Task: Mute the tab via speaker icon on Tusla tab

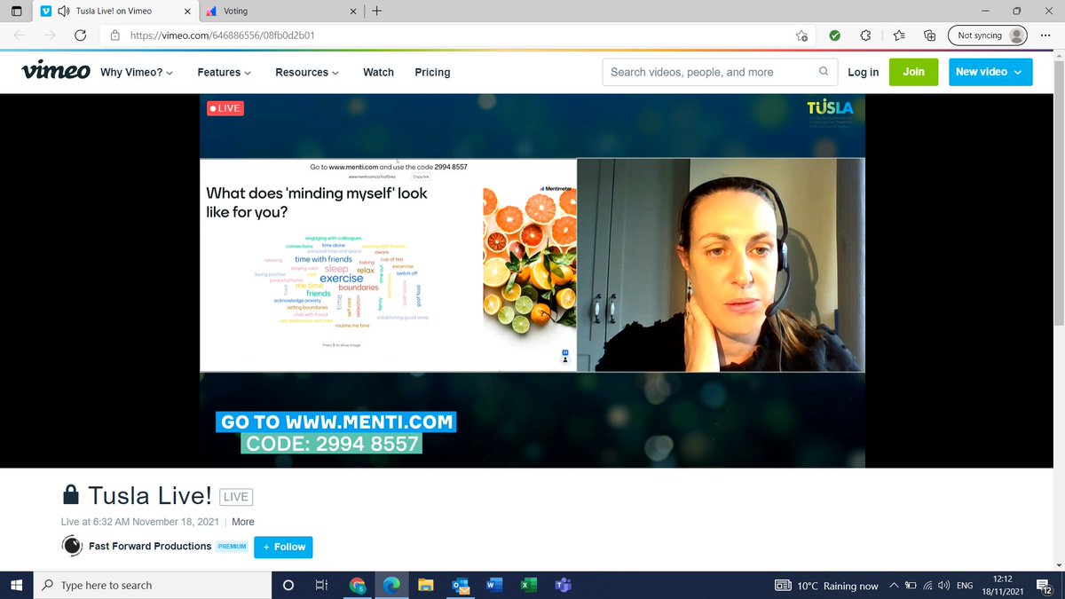Action: (63, 12)
